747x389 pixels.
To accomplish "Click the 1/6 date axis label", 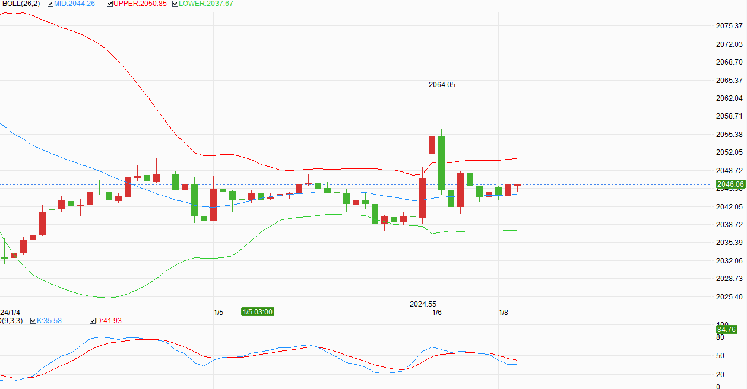I will point(436,313).
